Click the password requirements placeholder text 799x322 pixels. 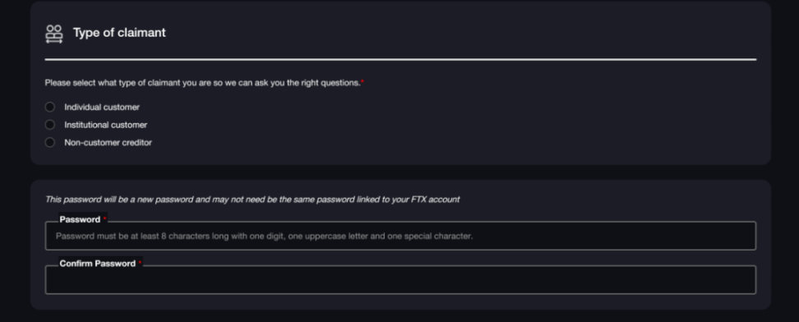(x=264, y=237)
